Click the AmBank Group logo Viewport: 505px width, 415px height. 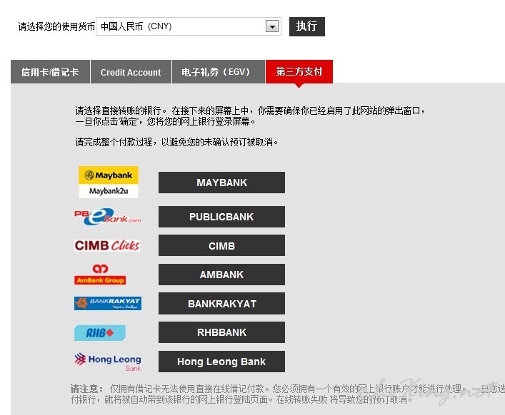pos(100,275)
